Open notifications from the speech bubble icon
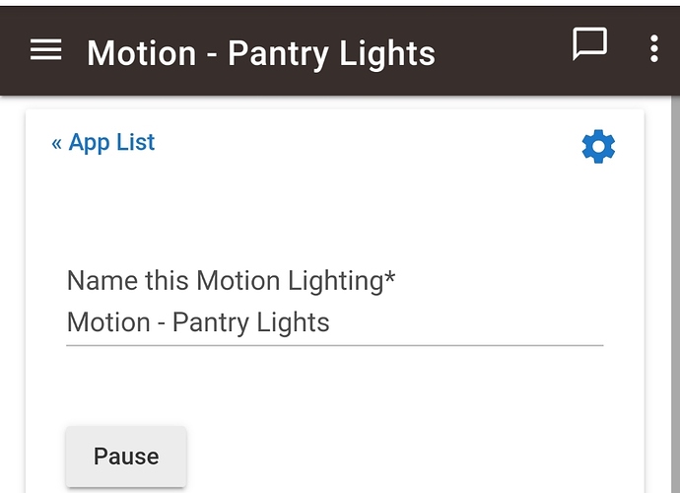The height and width of the screenshot is (493, 680). tap(589, 43)
